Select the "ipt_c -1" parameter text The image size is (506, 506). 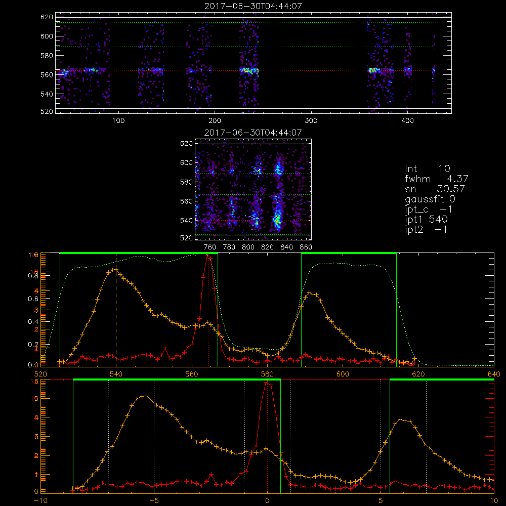click(429, 209)
